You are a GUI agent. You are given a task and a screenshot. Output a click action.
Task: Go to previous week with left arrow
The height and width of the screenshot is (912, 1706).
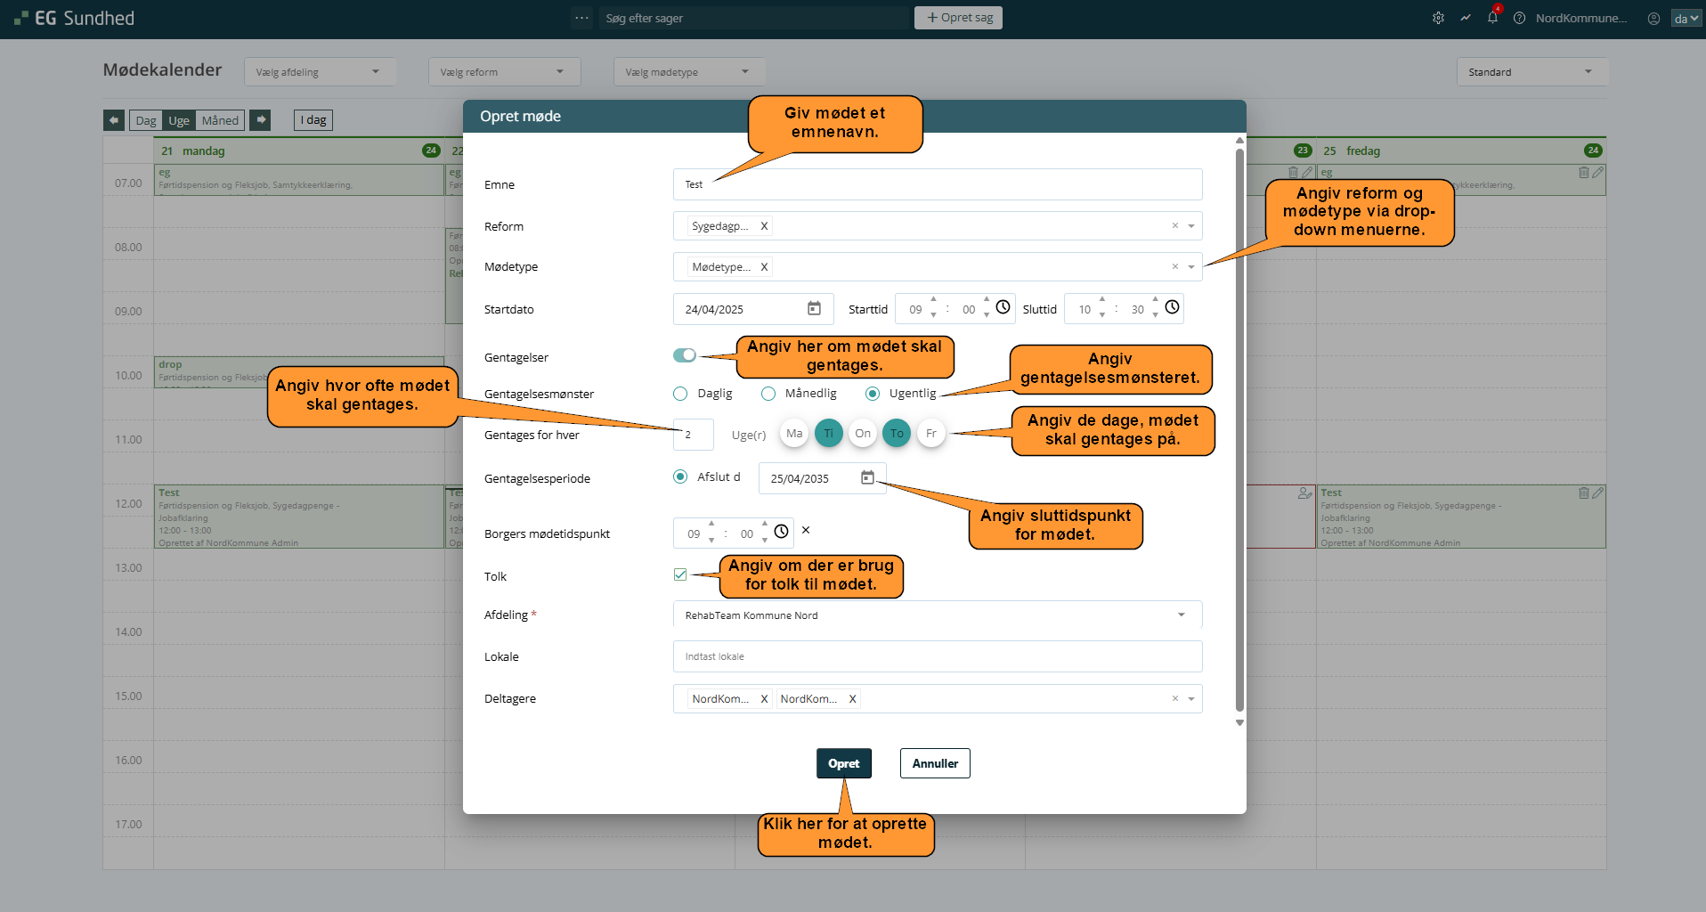(x=114, y=120)
